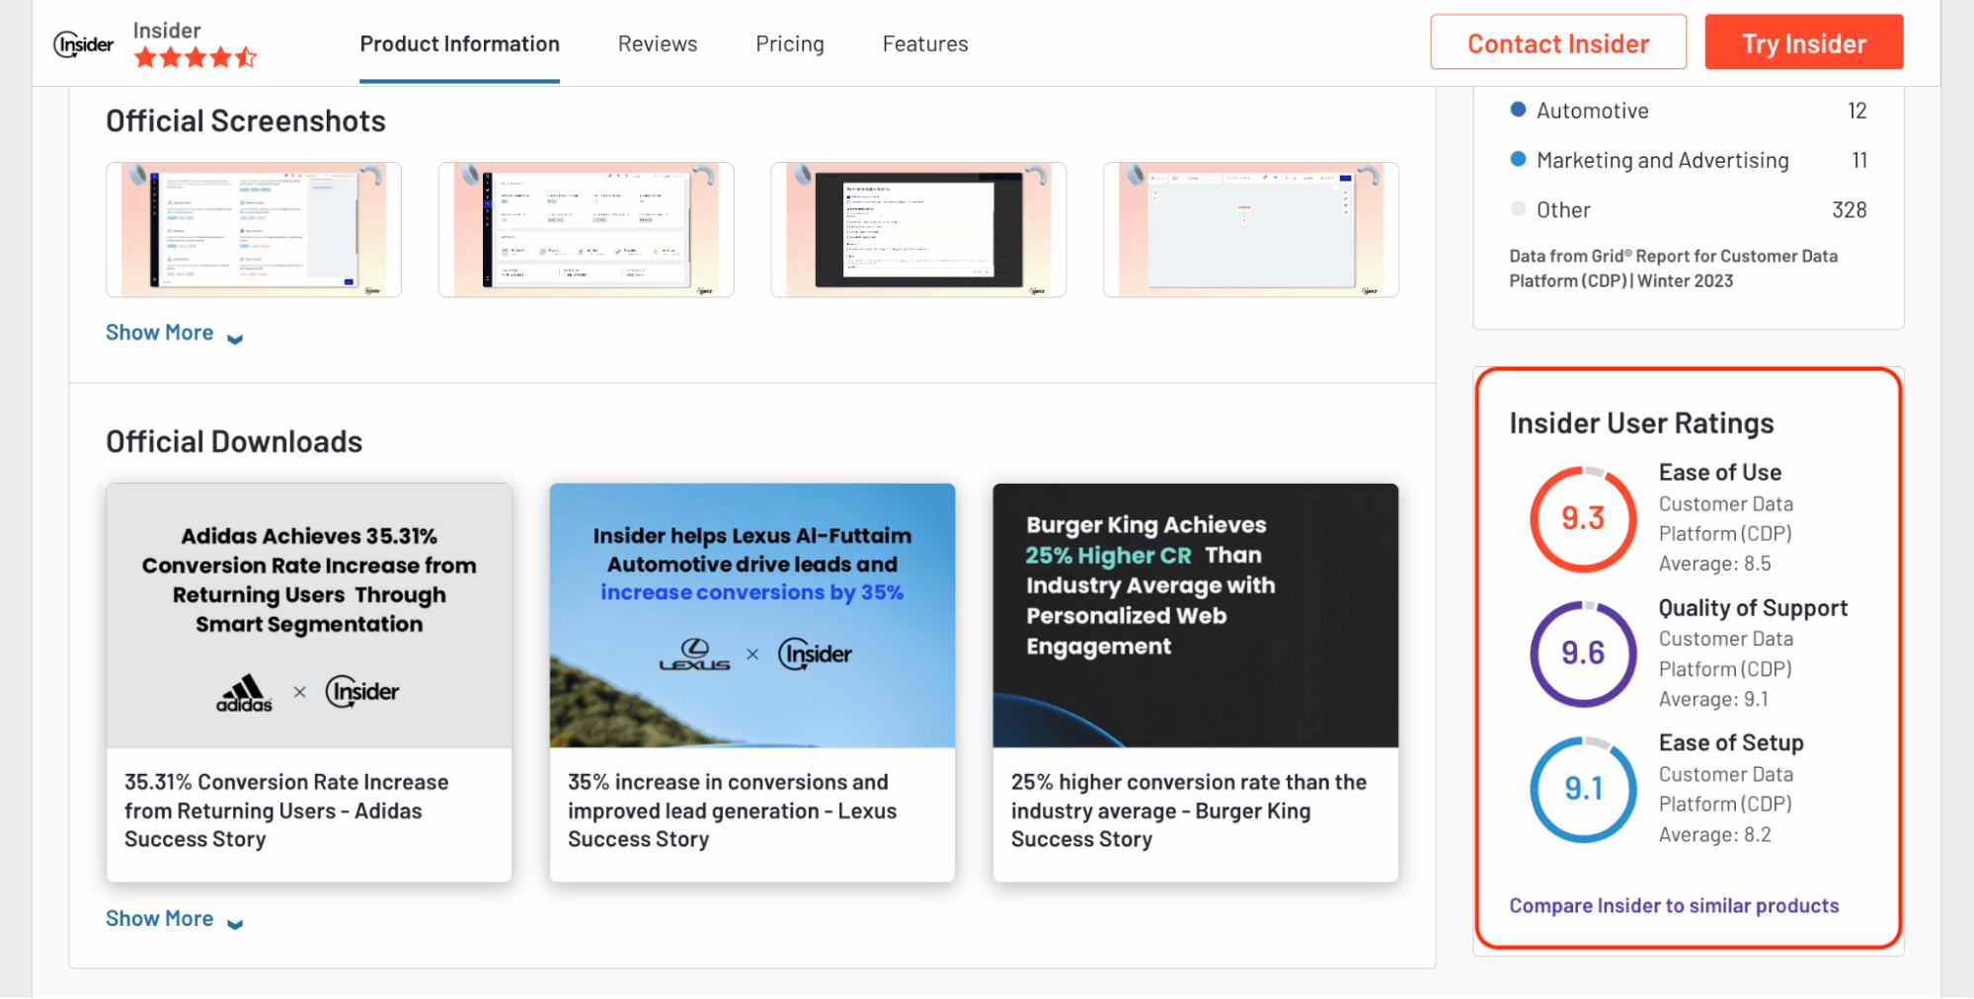The height and width of the screenshot is (999, 1974).
Task: Select the 9.3 Ease of Use rating ring
Action: coord(1582,517)
